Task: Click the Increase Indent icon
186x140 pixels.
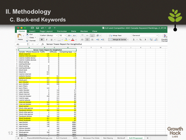Action: (103, 40)
